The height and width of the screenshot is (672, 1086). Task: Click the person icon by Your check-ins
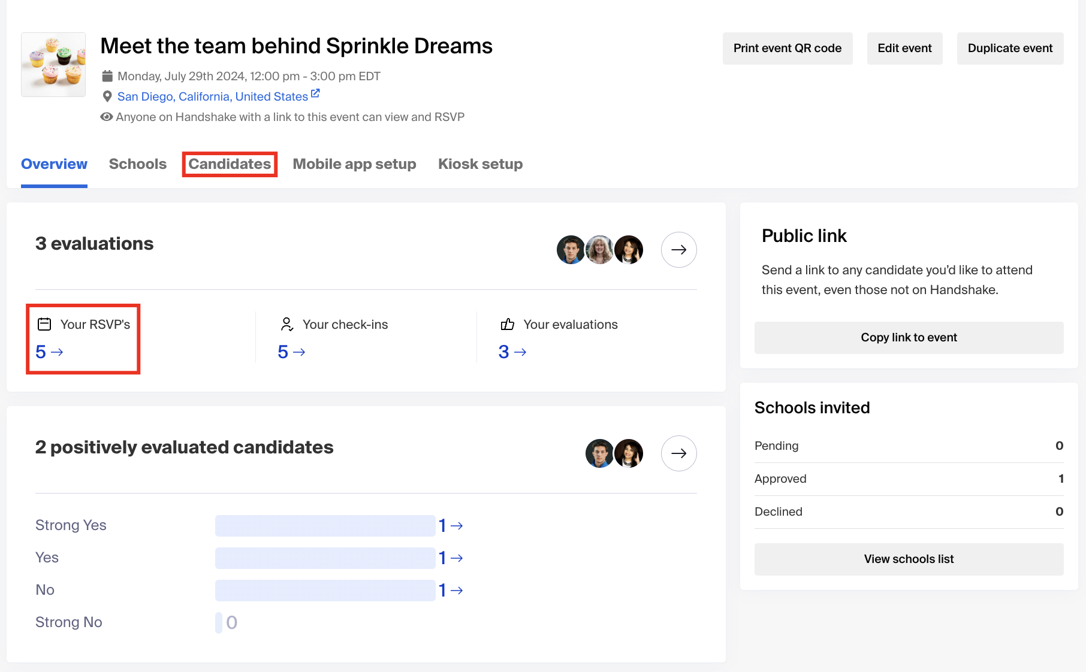[287, 324]
